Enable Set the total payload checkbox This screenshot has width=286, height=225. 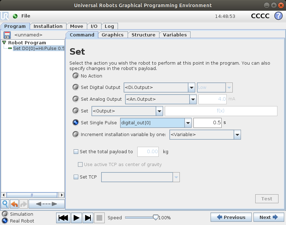pyautogui.click(x=76, y=151)
